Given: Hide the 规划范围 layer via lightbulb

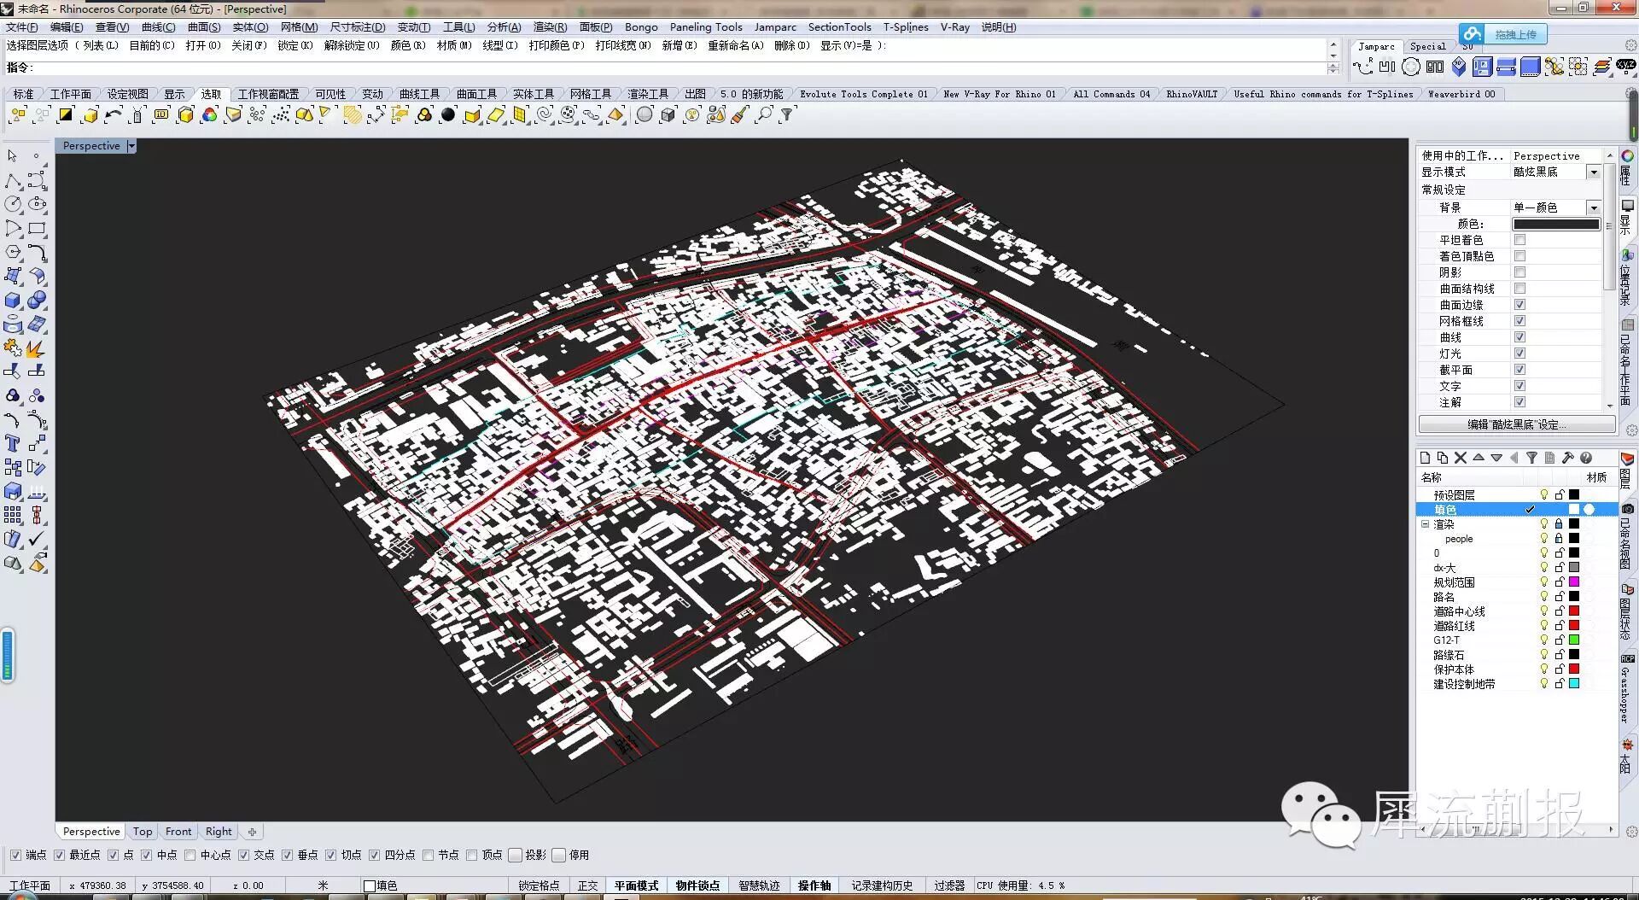Looking at the screenshot, I should pyautogui.click(x=1543, y=582).
